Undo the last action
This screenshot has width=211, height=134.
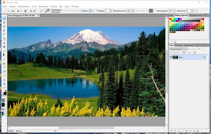31,11
